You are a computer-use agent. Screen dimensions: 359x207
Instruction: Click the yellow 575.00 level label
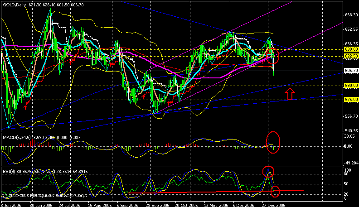(x=351, y=100)
